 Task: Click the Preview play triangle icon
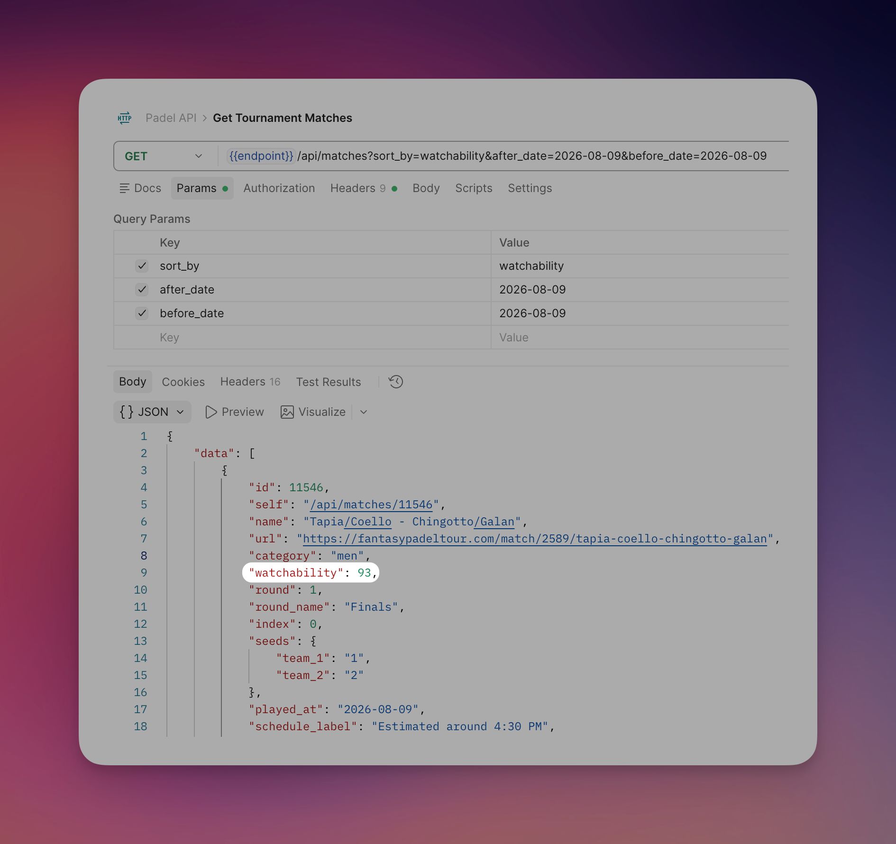(211, 412)
